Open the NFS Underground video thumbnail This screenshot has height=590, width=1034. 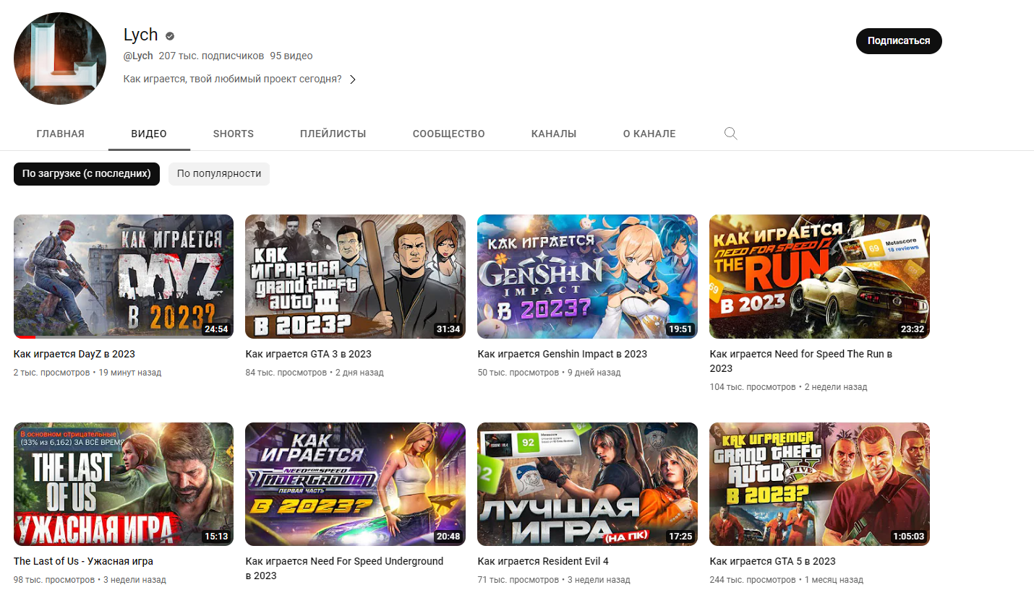point(356,484)
